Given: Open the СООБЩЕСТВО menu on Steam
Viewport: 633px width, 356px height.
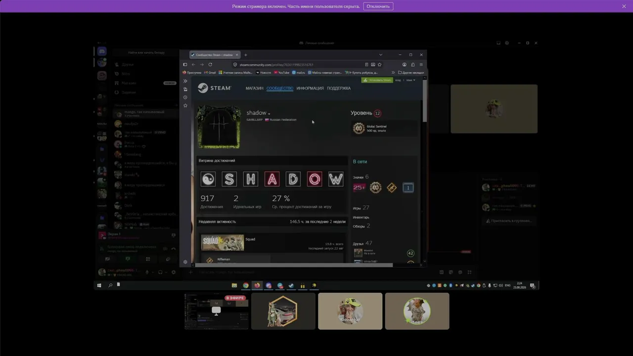Looking at the screenshot, I should coord(280,89).
